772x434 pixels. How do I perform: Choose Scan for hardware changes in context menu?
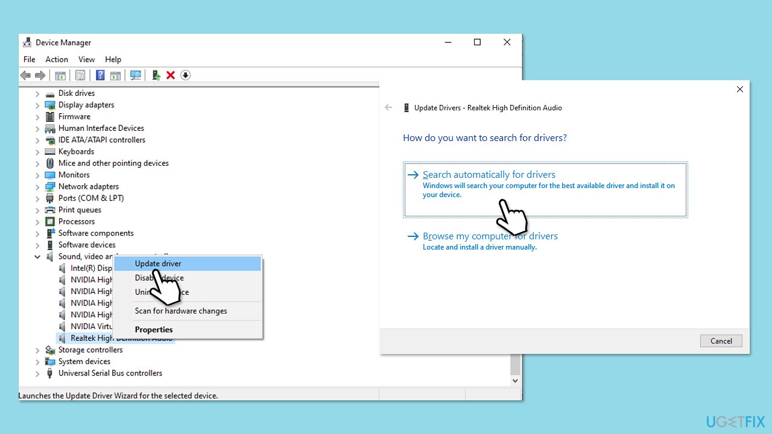point(188,311)
